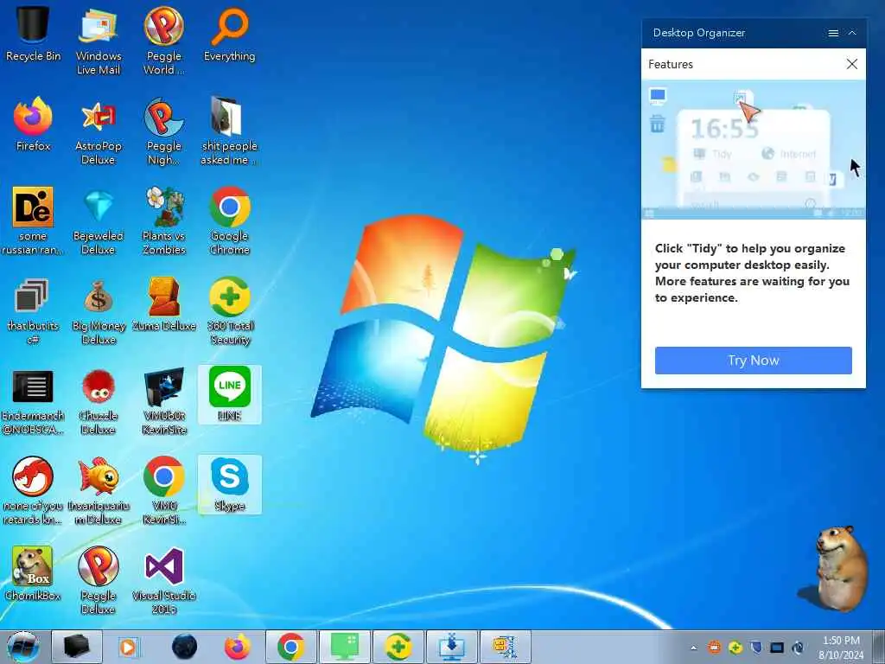This screenshot has height=664, width=885.
Task: Select the Peggle Nights desktop icon
Action: (163, 130)
